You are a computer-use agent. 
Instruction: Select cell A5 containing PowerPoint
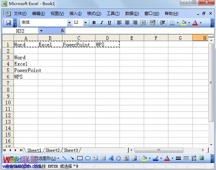click(x=26, y=70)
